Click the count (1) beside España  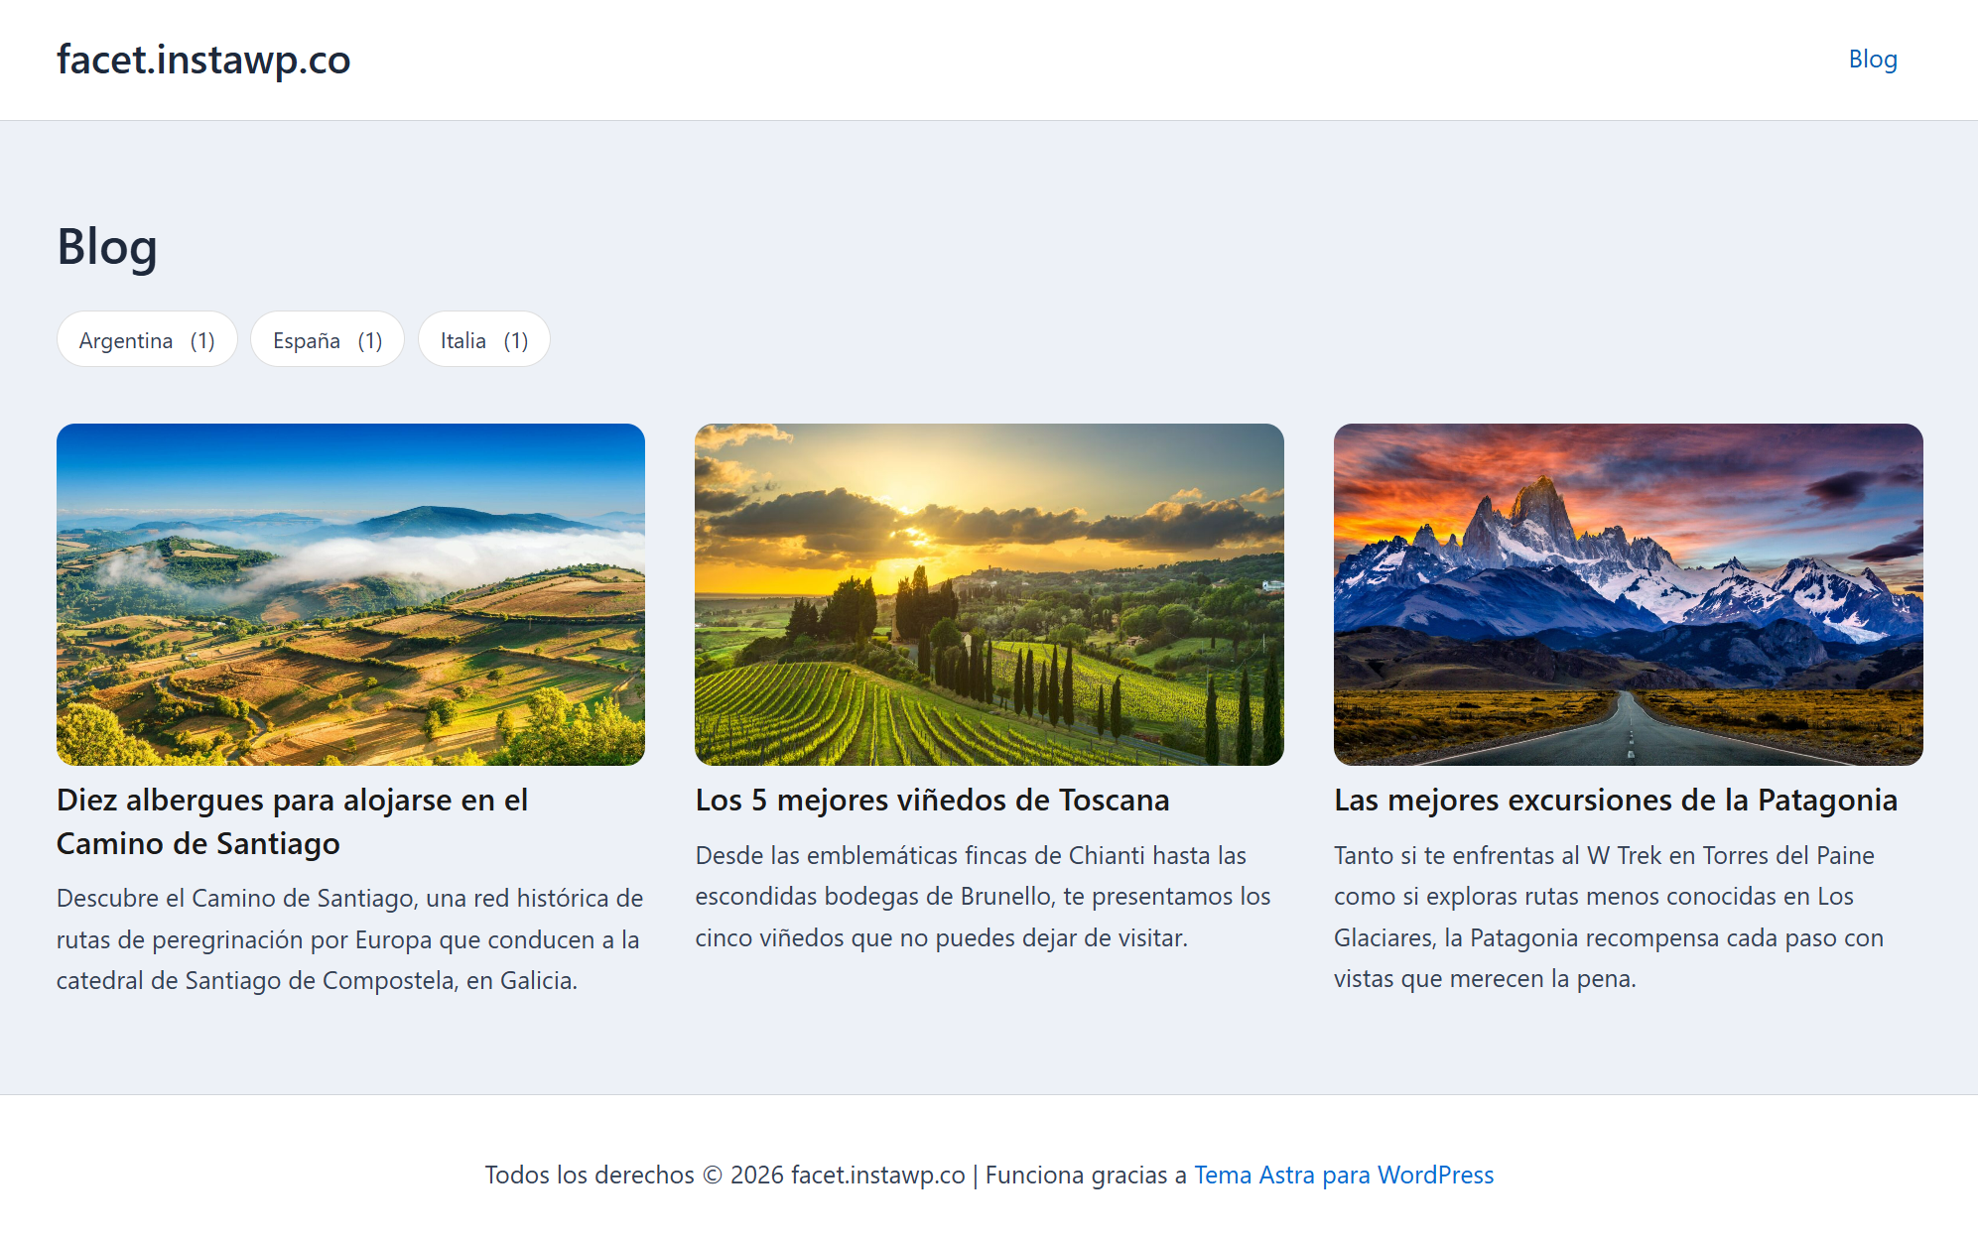pyautogui.click(x=370, y=340)
